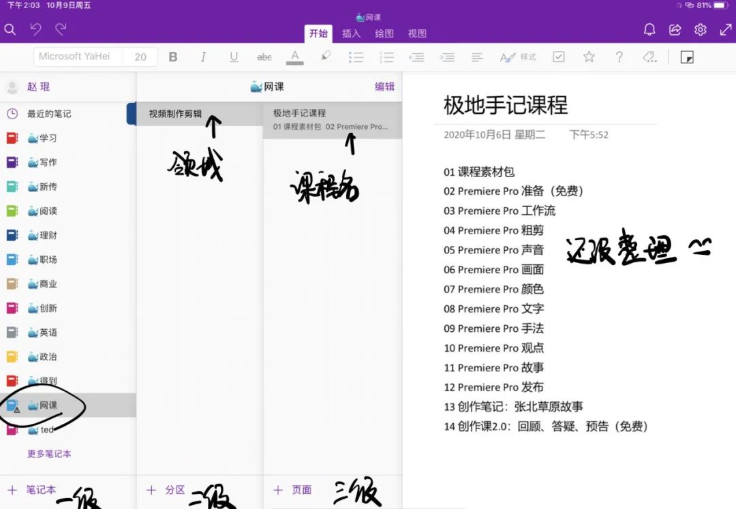Insert a to-do checkbox tag

tap(559, 57)
